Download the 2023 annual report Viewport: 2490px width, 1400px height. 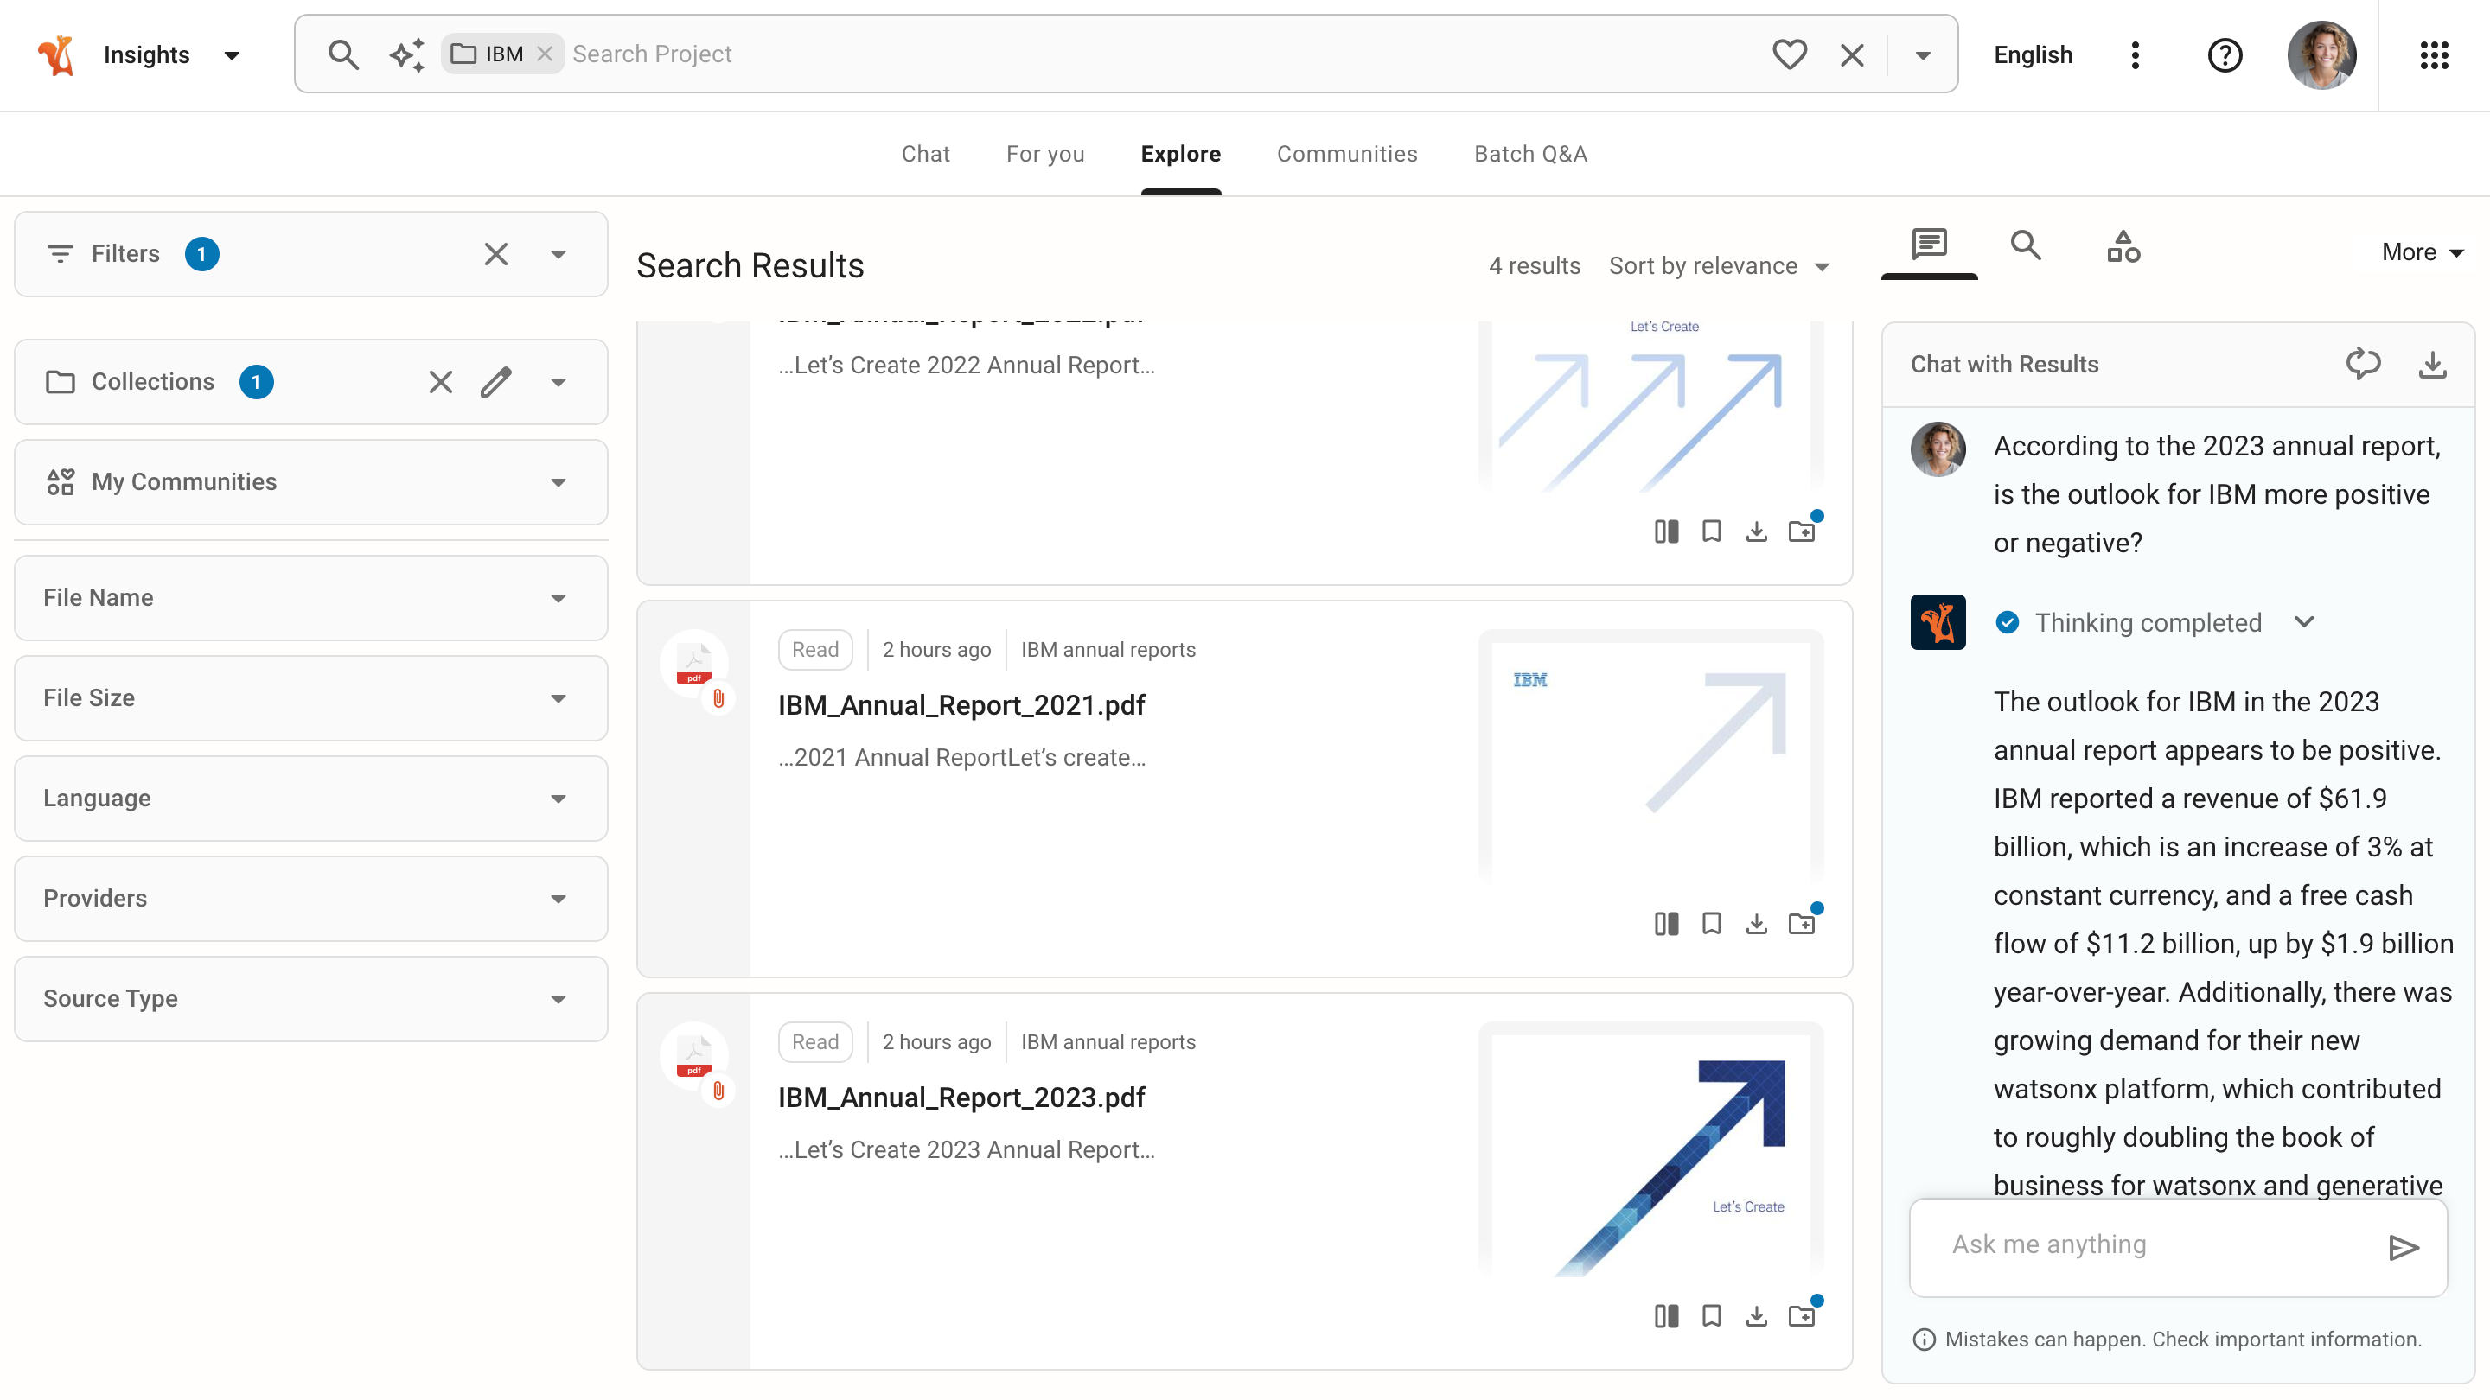coord(1756,1316)
